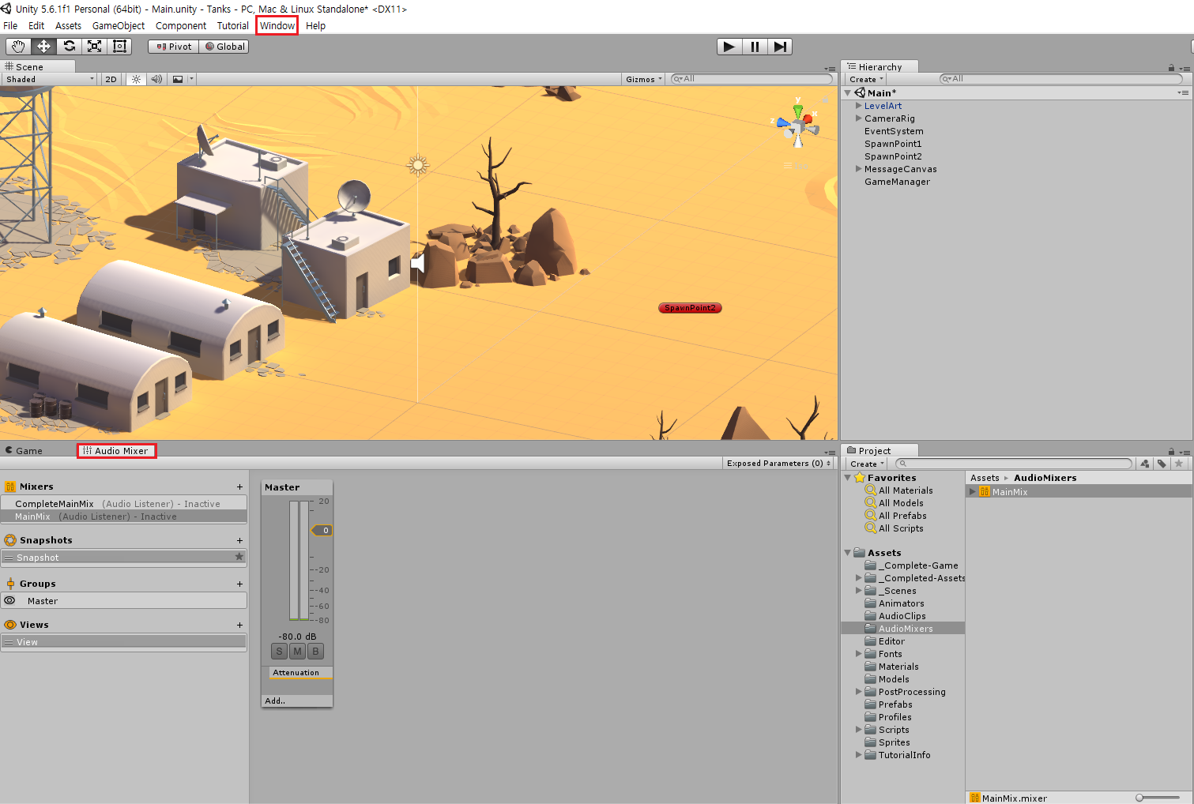Click the Project panel search field
The height and width of the screenshot is (804, 1194).
[x=1011, y=463]
